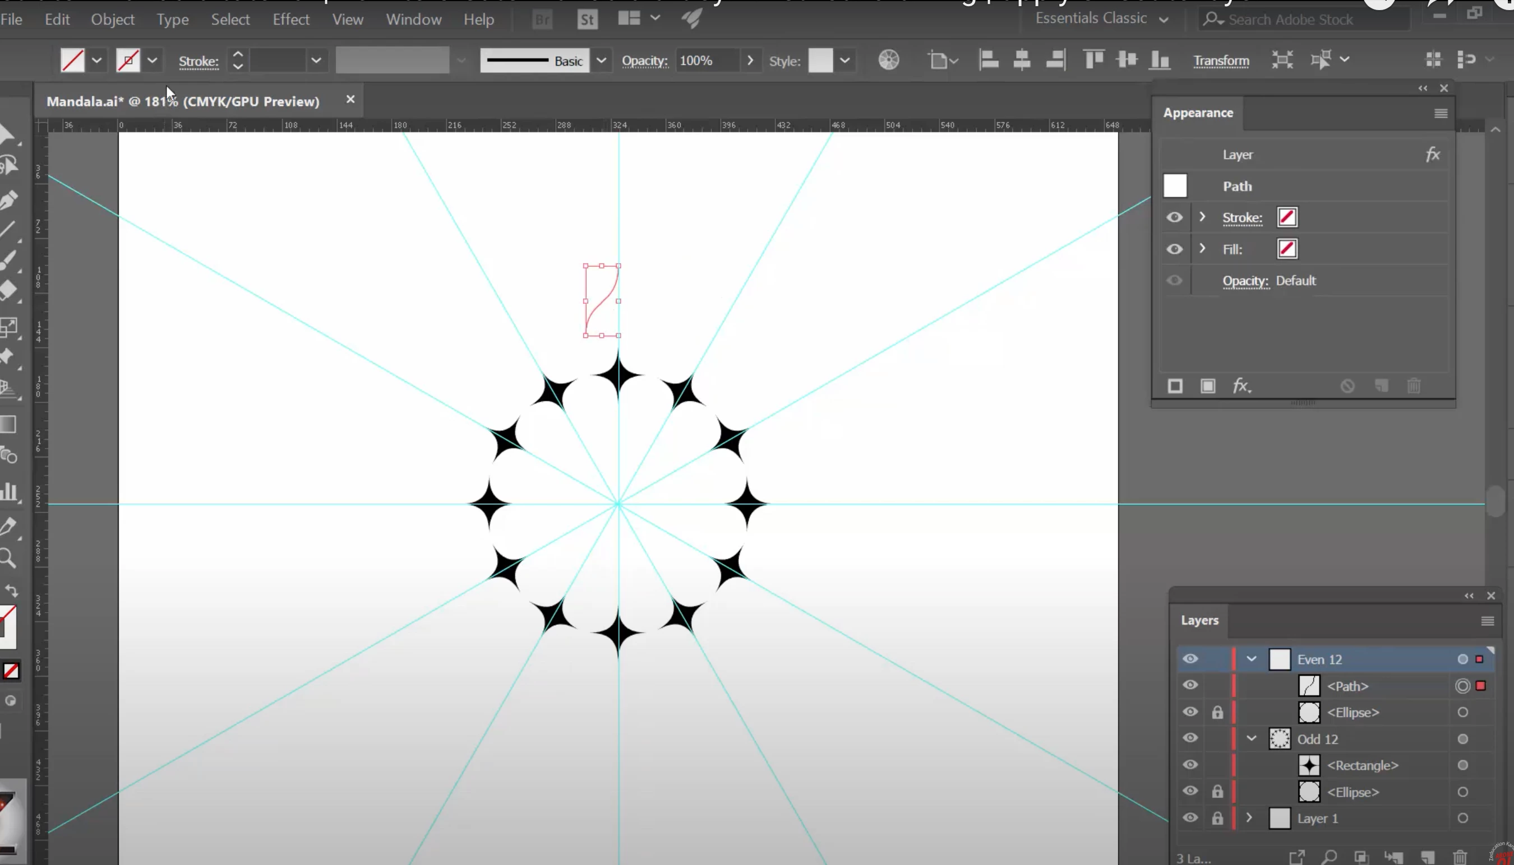This screenshot has height=865, width=1514.
Task: Click the Fill swatch in Appearance panel
Action: (x=1287, y=249)
